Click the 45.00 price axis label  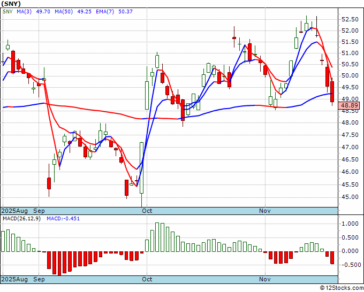(x=350, y=197)
